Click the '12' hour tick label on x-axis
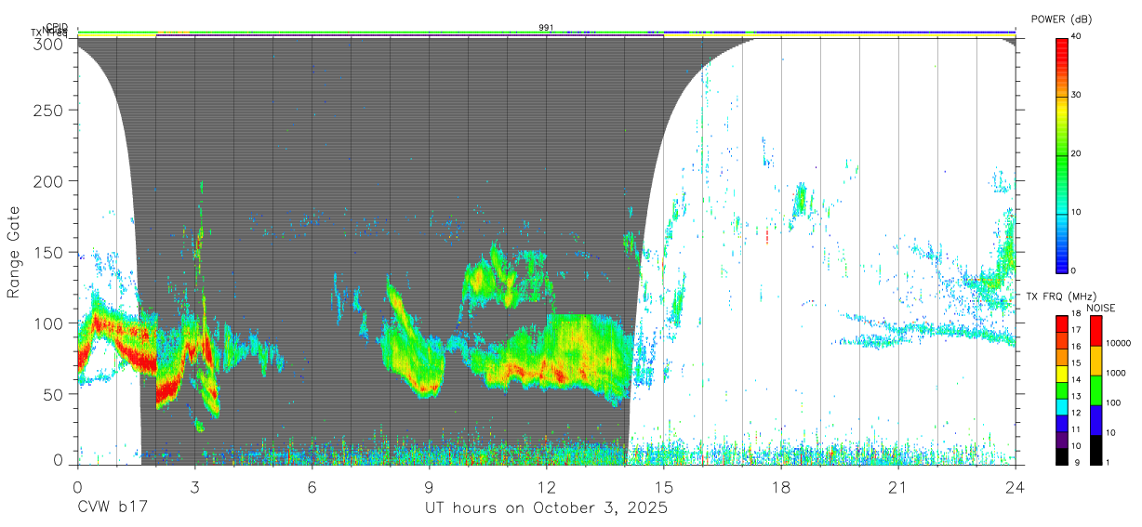The height and width of the screenshot is (527, 1142). tap(546, 487)
